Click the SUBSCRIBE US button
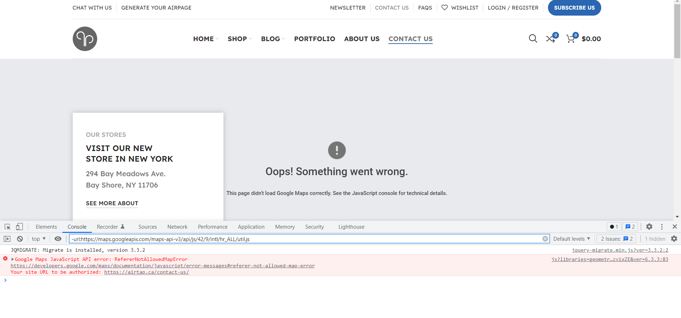681x318 pixels. pos(574,7)
